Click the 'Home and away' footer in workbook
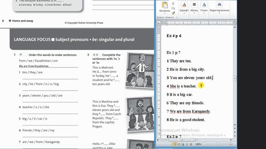The height and width of the screenshot is (149, 266). pos(22,21)
